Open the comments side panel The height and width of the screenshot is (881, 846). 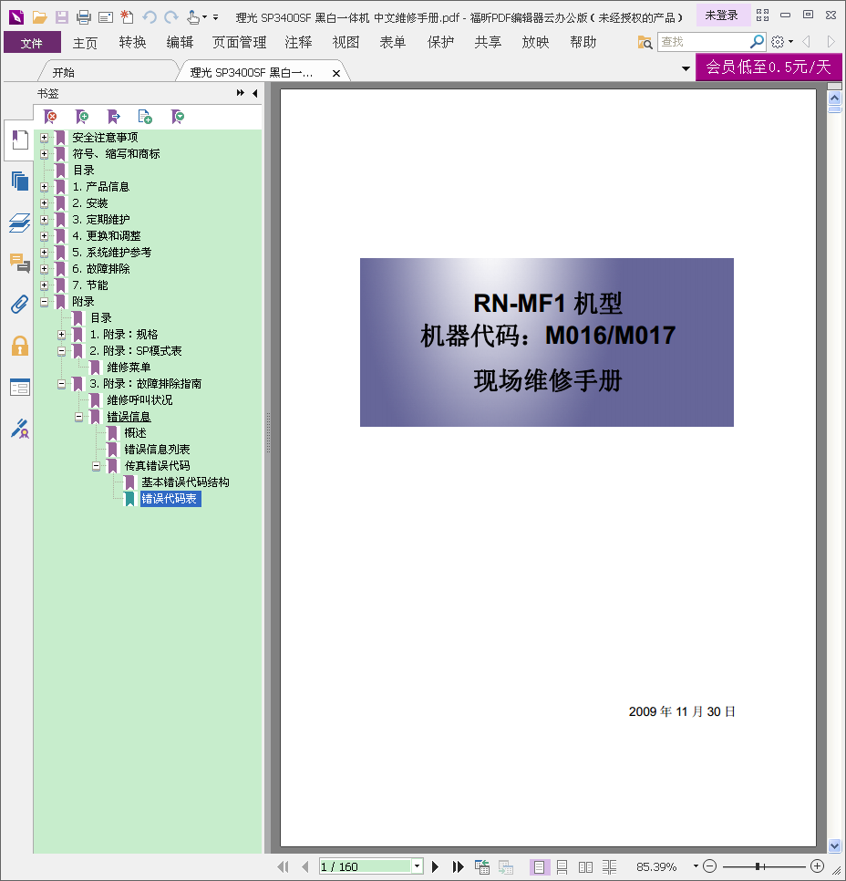point(20,263)
